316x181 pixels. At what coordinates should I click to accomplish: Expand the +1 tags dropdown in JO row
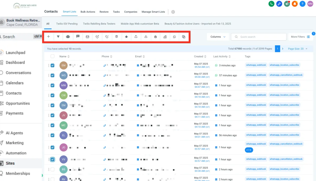coord(249,150)
